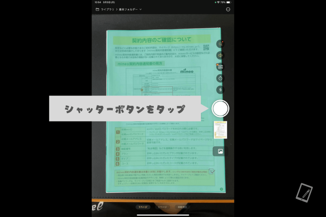Open the last scanned page thumbnail
Viewport: 326px width, 217px height.
pyautogui.click(x=220, y=130)
